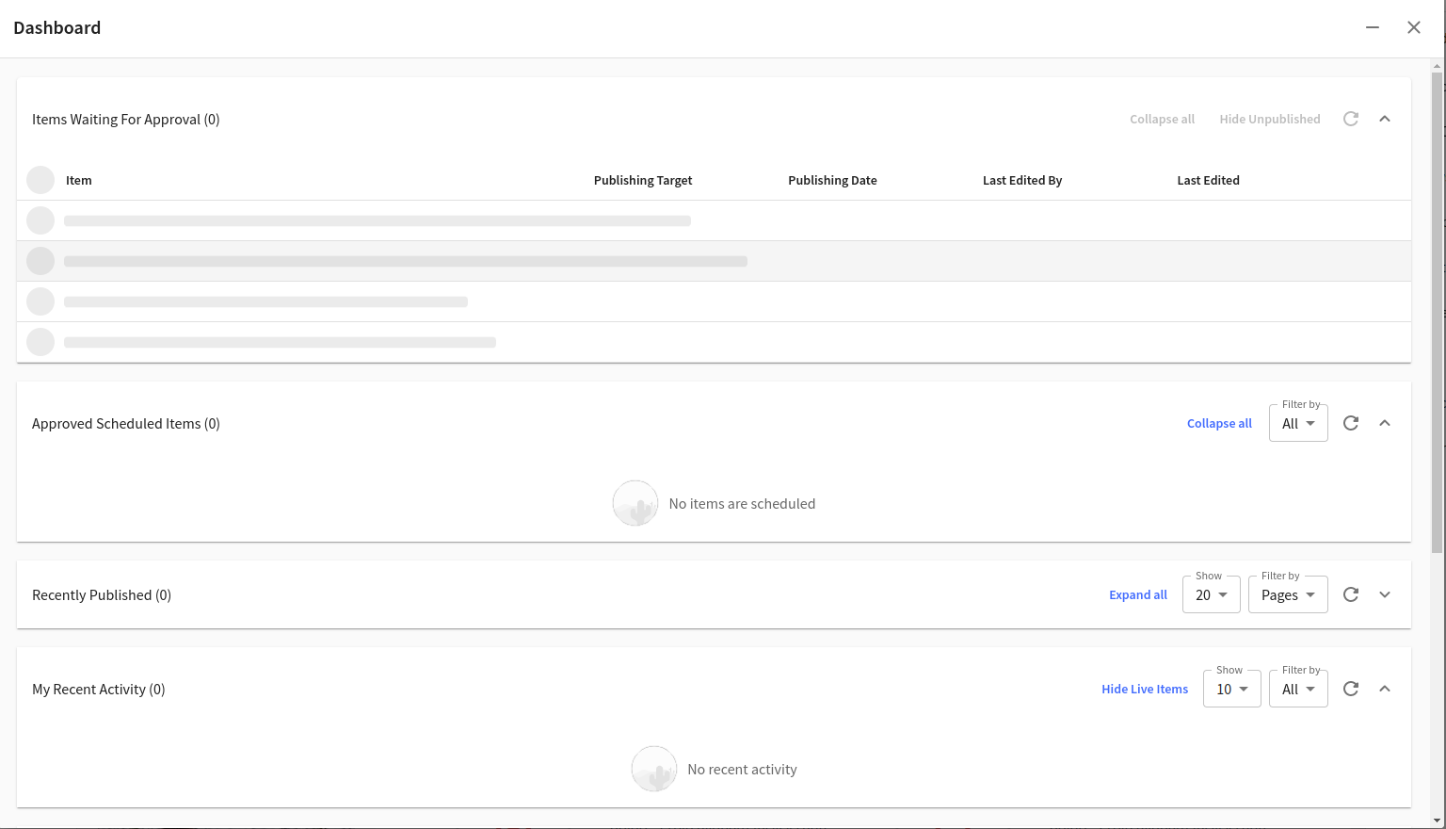
Task: Collapse the Items Waiting For Approval section
Action: click(1385, 119)
